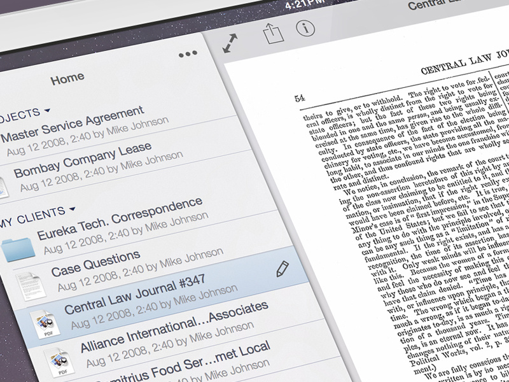
Task: Tap Bombay Company Lease document icon
Action: tap(4, 187)
